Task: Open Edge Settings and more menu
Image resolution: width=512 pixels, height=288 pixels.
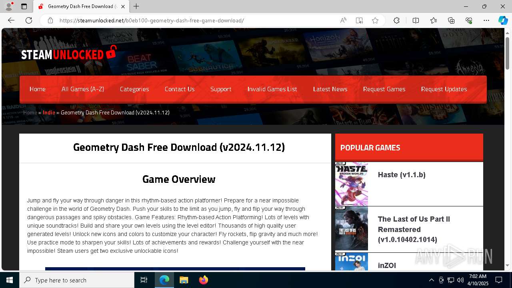Action: [486, 20]
